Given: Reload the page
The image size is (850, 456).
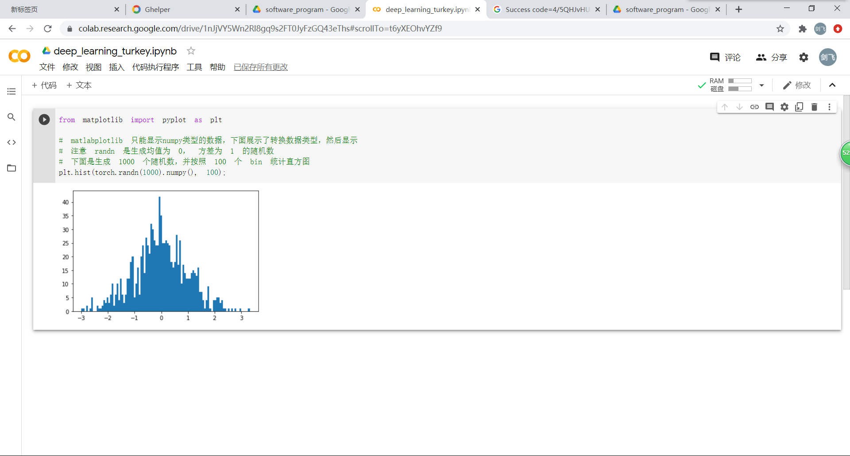Looking at the screenshot, I should (48, 29).
